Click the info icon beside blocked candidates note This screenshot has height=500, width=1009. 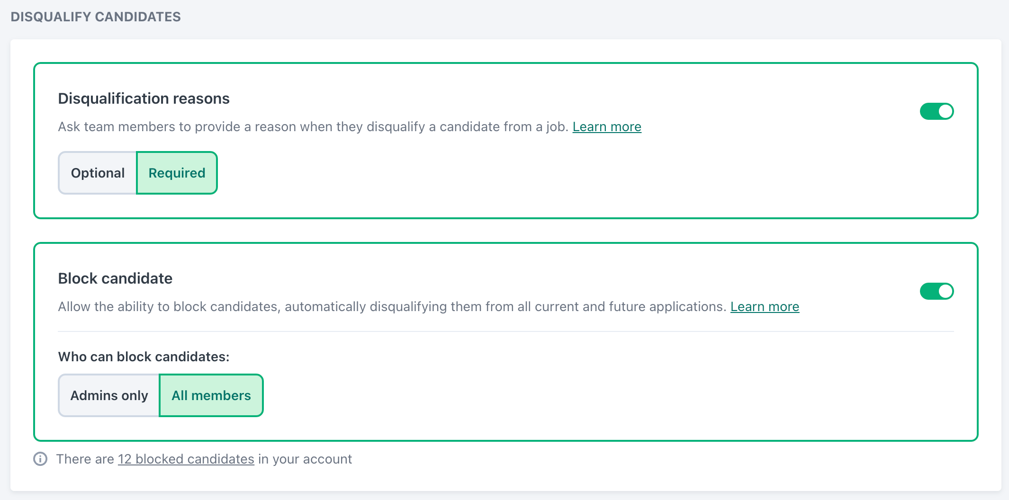pos(41,459)
